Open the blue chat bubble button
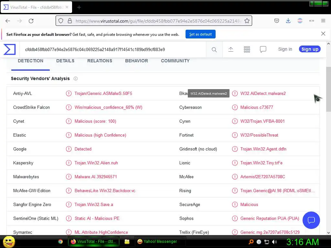Viewport: 331px width, 248px height. click(311, 220)
